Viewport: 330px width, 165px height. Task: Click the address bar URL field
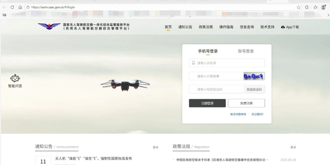163,7
